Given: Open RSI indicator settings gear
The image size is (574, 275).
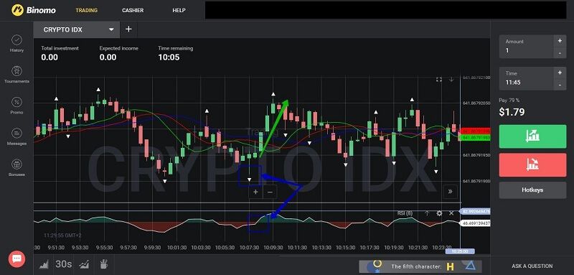Looking at the screenshot, I should (x=439, y=213).
